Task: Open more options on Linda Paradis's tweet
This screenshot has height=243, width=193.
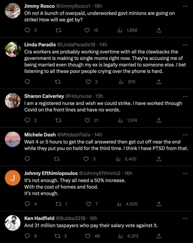Action: (185, 45)
